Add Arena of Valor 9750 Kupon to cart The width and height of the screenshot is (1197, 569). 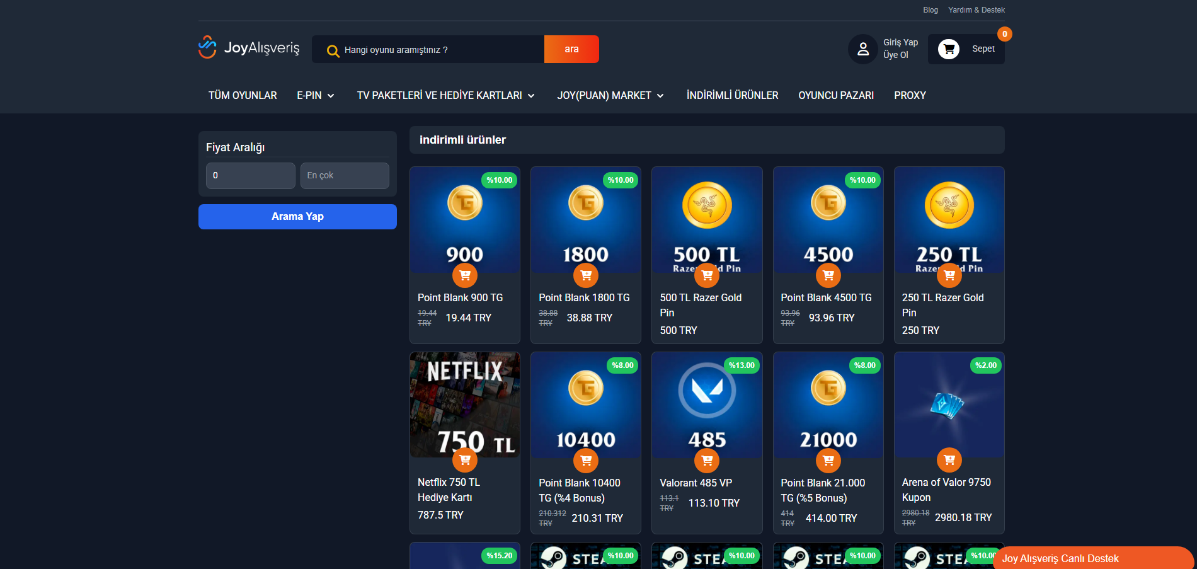pos(949,460)
